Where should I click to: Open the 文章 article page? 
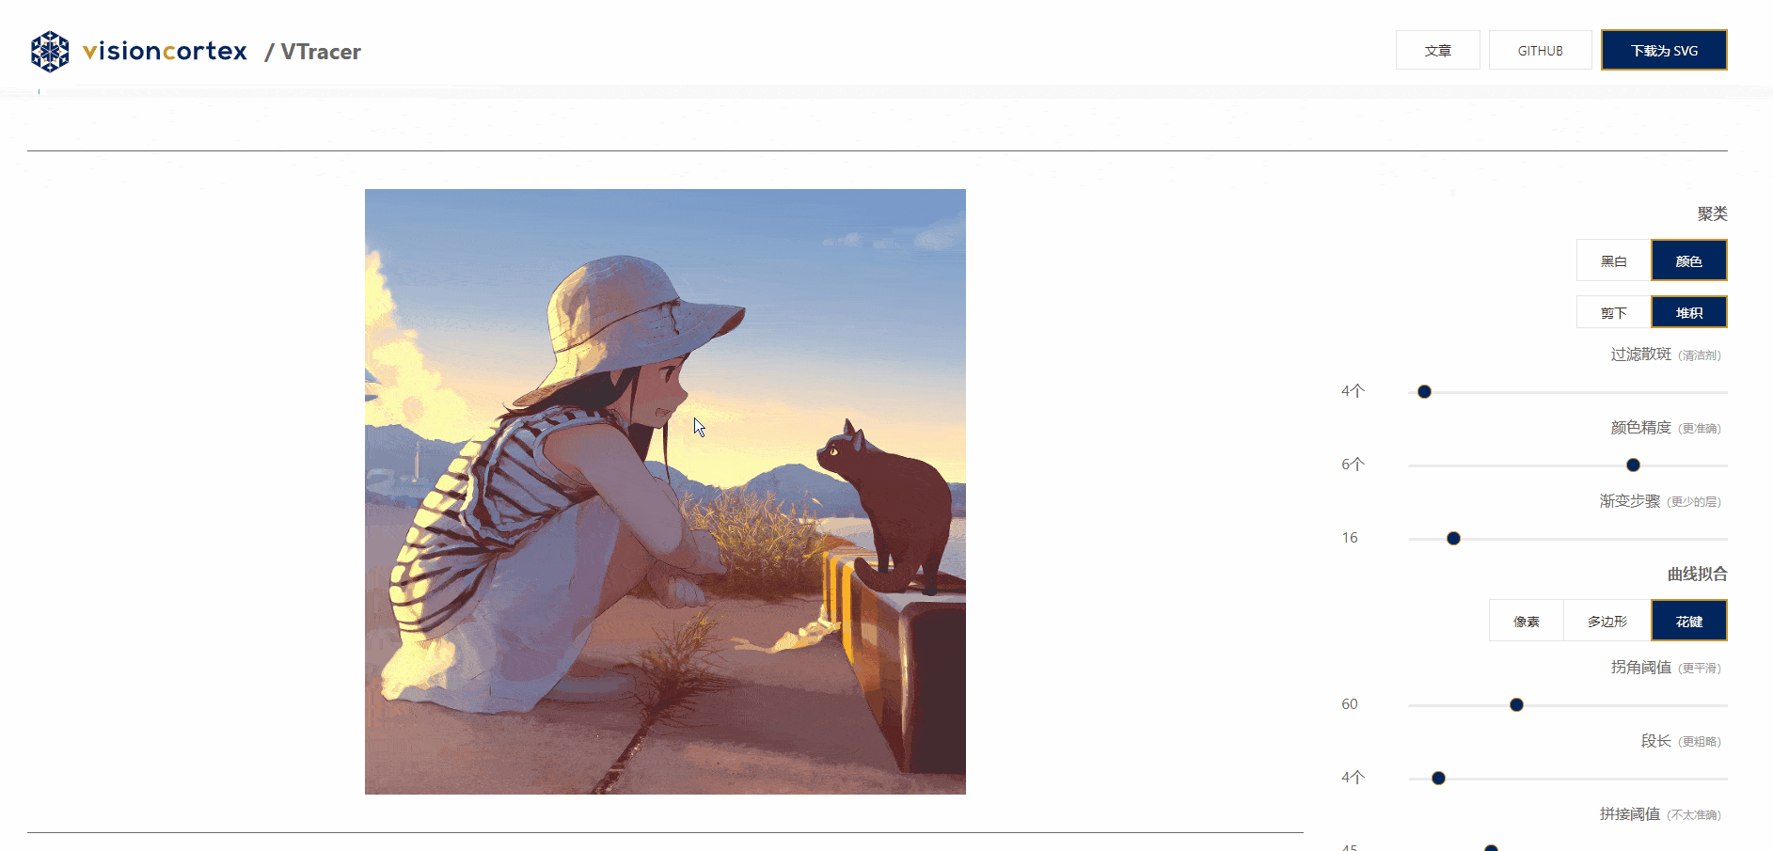point(1437,50)
